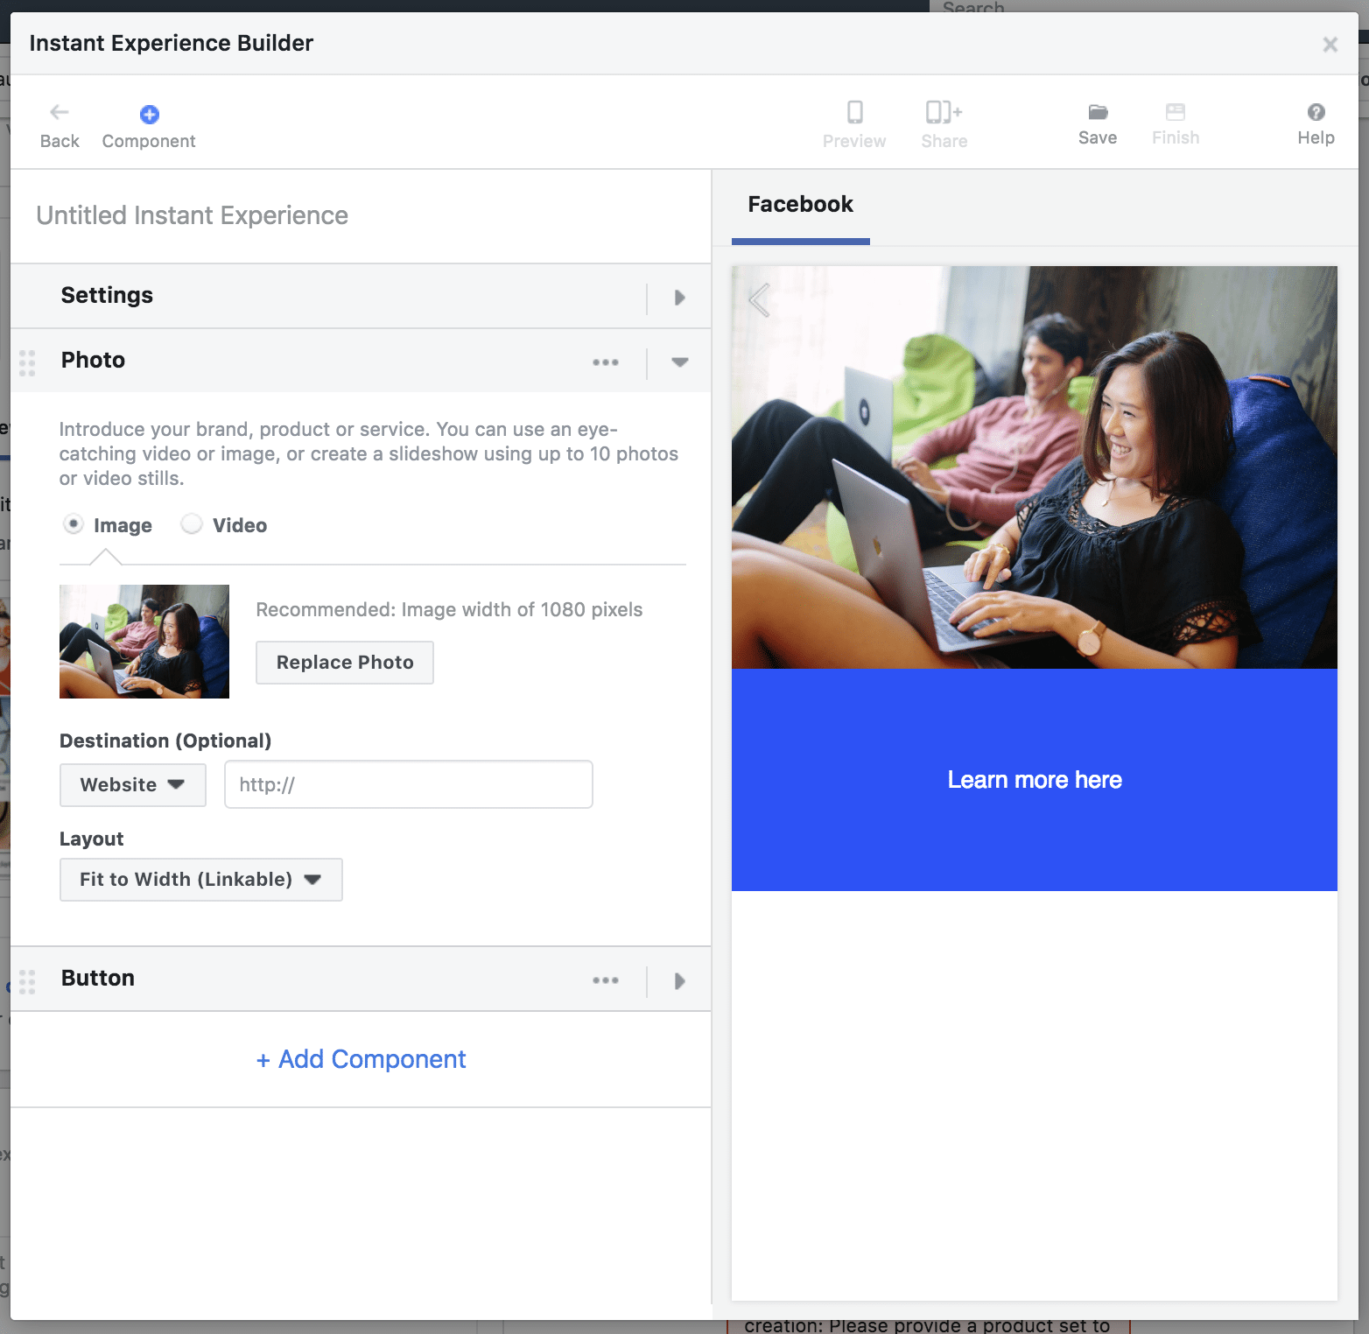
Task: Click the Replace Photo button
Action: (x=345, y=663)
